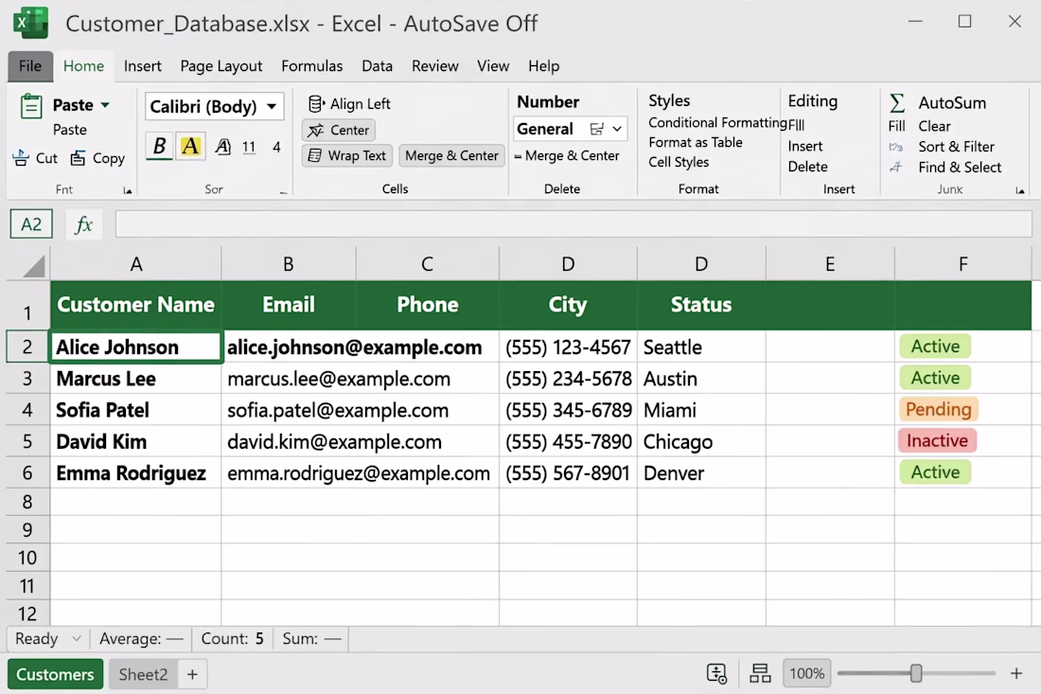Click the Cut scissors icon

tap(21, 157)
